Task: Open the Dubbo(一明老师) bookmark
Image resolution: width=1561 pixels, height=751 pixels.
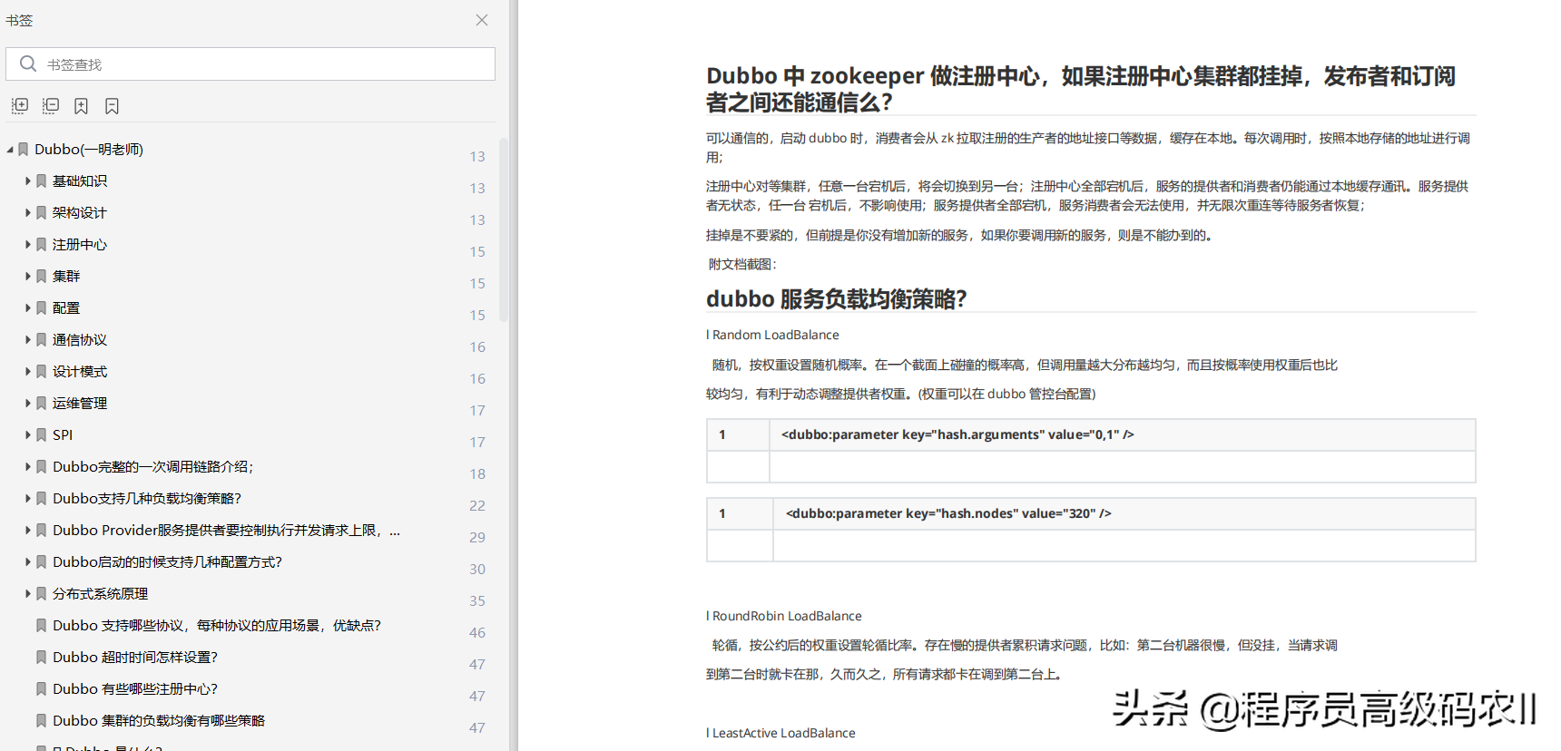Action: [x=89, y=150]
